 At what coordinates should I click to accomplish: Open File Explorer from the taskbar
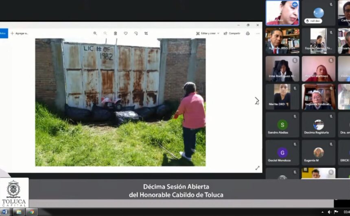click(x=19, y=212)
